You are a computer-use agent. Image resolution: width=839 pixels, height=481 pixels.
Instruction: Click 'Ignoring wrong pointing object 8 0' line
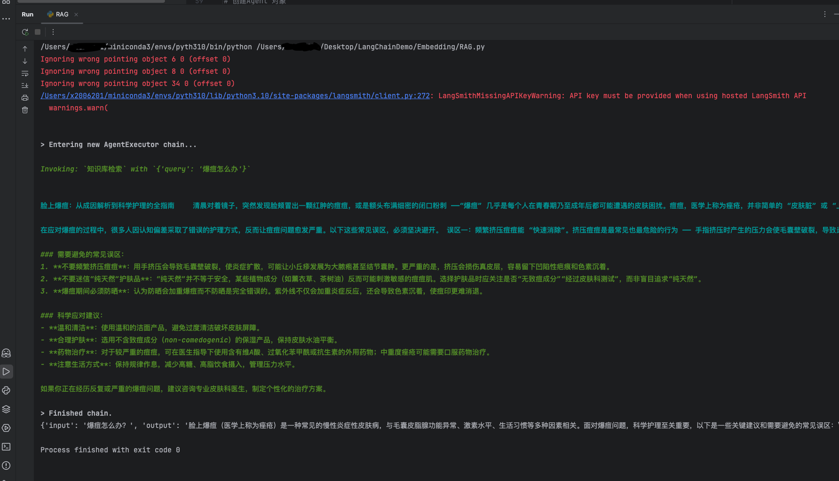(135, 71)
